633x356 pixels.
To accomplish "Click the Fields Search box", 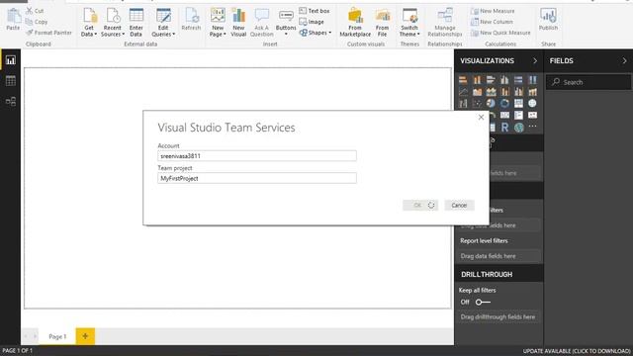I will click(x=588, y=82).
